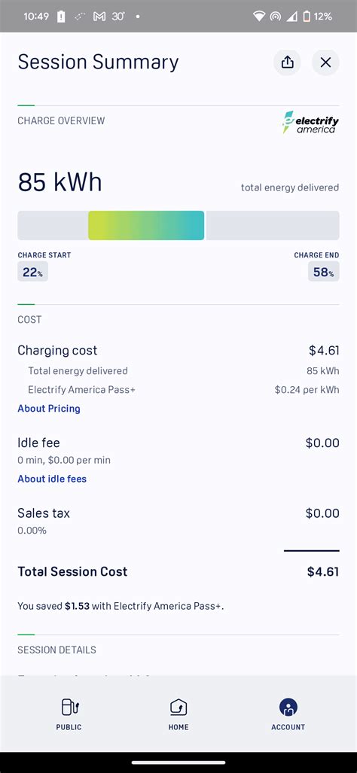Tap the 22% charge start badge
The height and width of the screenshot is (773, 357).
tap(32, 272)
